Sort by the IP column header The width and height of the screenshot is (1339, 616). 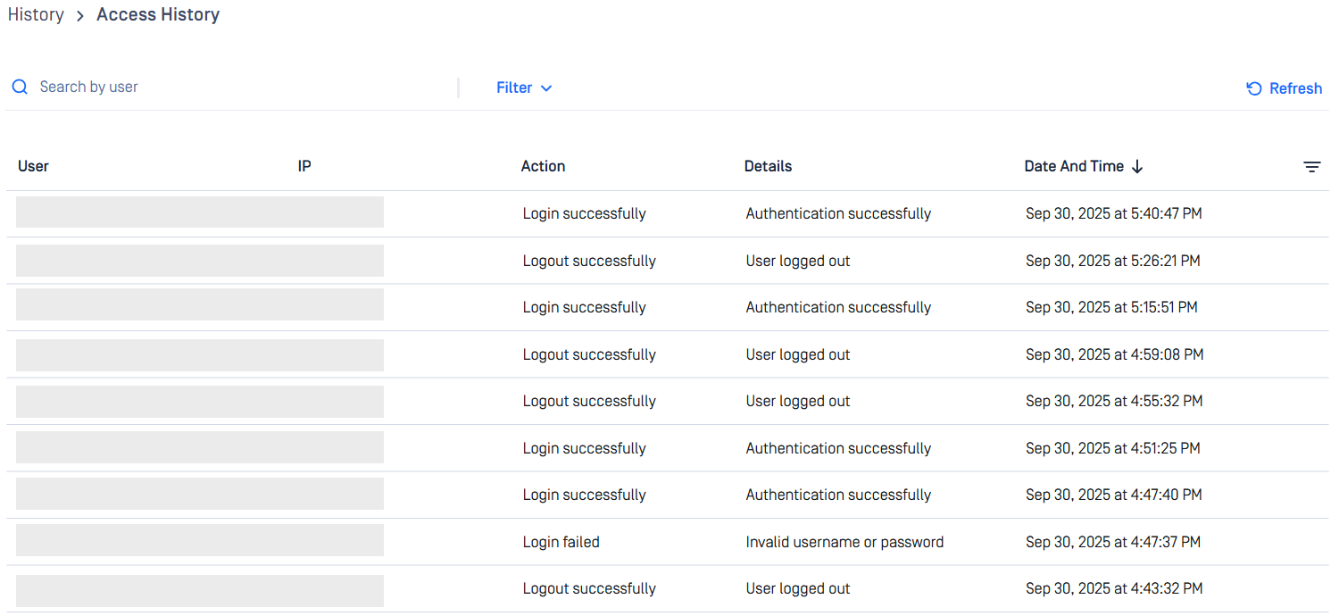coord(304,166)
